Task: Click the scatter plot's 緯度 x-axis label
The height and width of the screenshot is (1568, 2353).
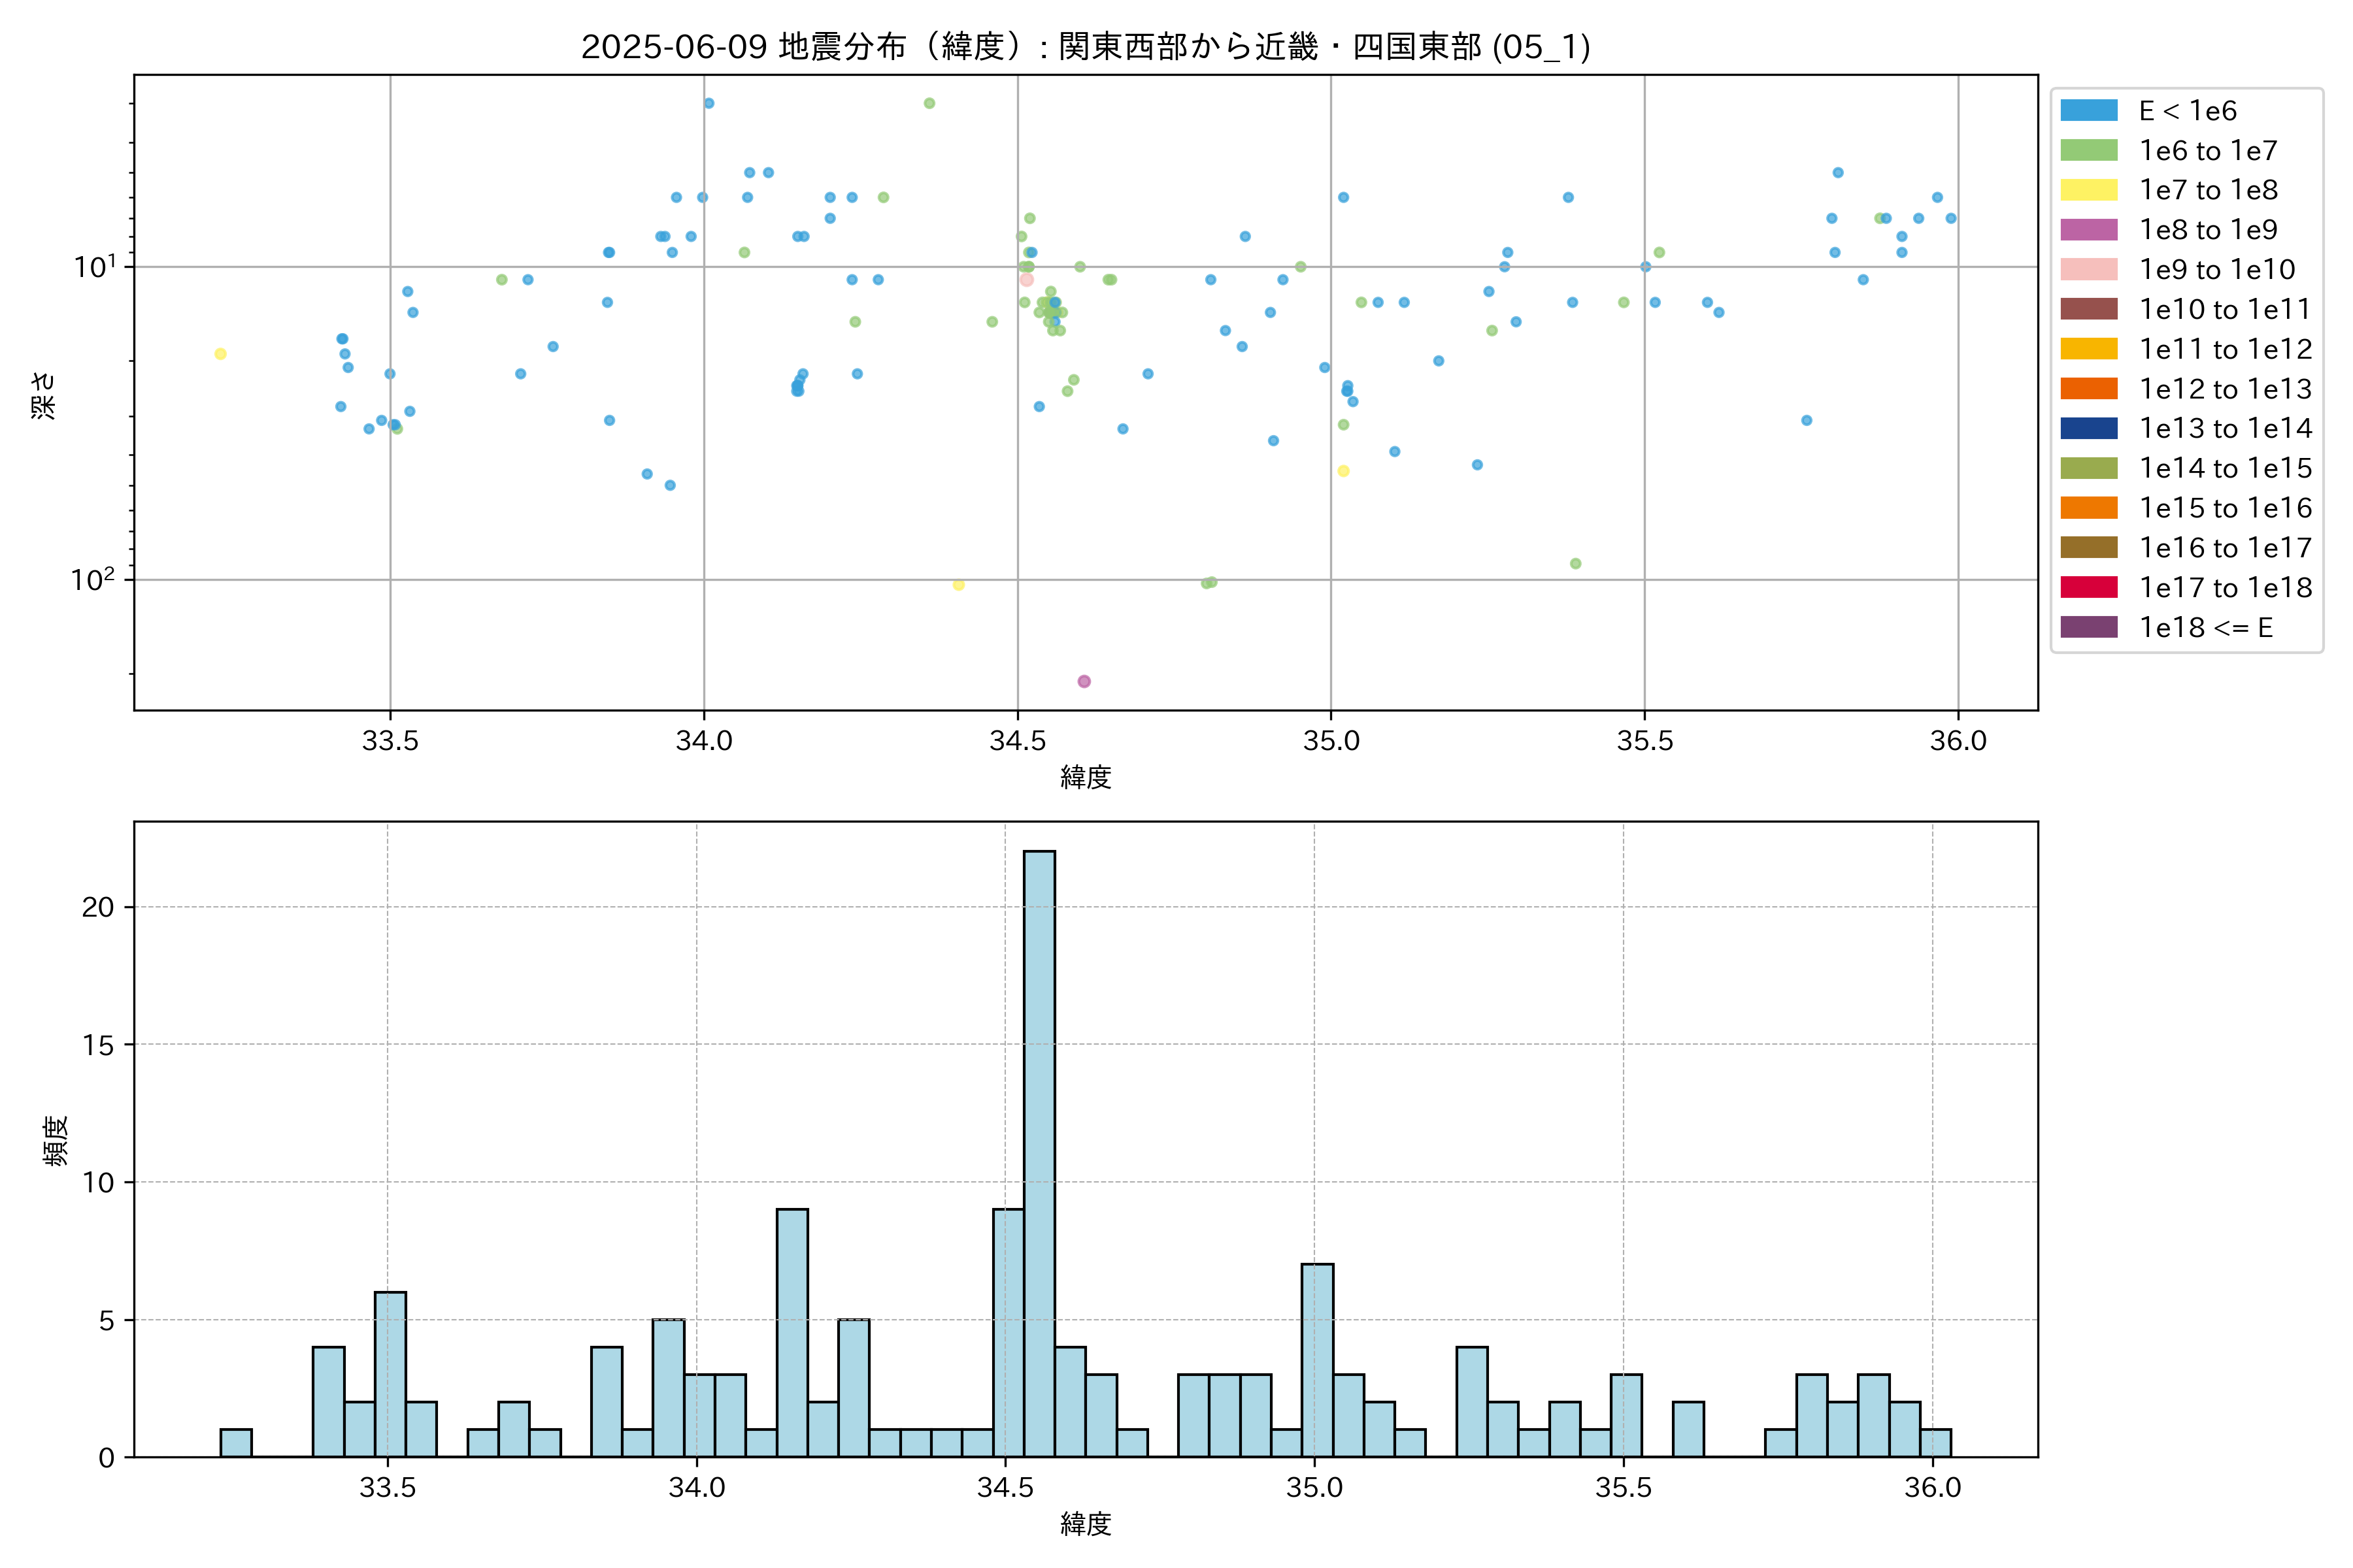Action: coord(1086,777)
